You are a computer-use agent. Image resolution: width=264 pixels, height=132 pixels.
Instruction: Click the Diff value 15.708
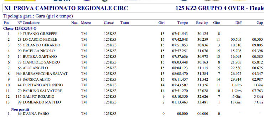(x=236, y=51)
